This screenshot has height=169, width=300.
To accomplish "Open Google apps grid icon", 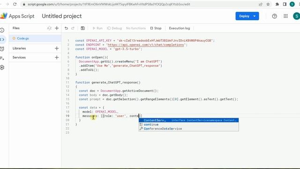I will (x=285, y=16).
